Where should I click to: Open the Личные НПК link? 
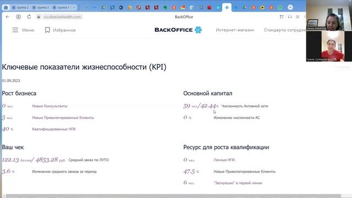[224, 160]
